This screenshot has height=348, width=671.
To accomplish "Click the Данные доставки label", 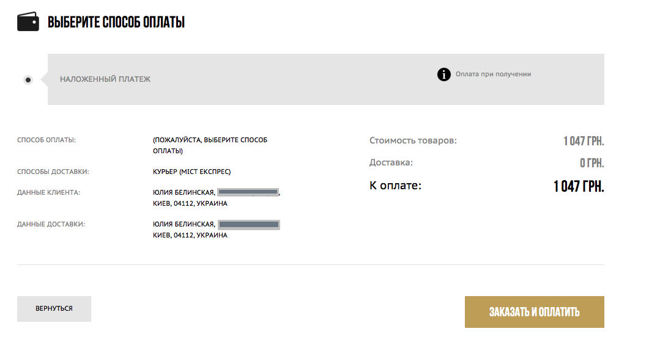I will coord(51,224).
